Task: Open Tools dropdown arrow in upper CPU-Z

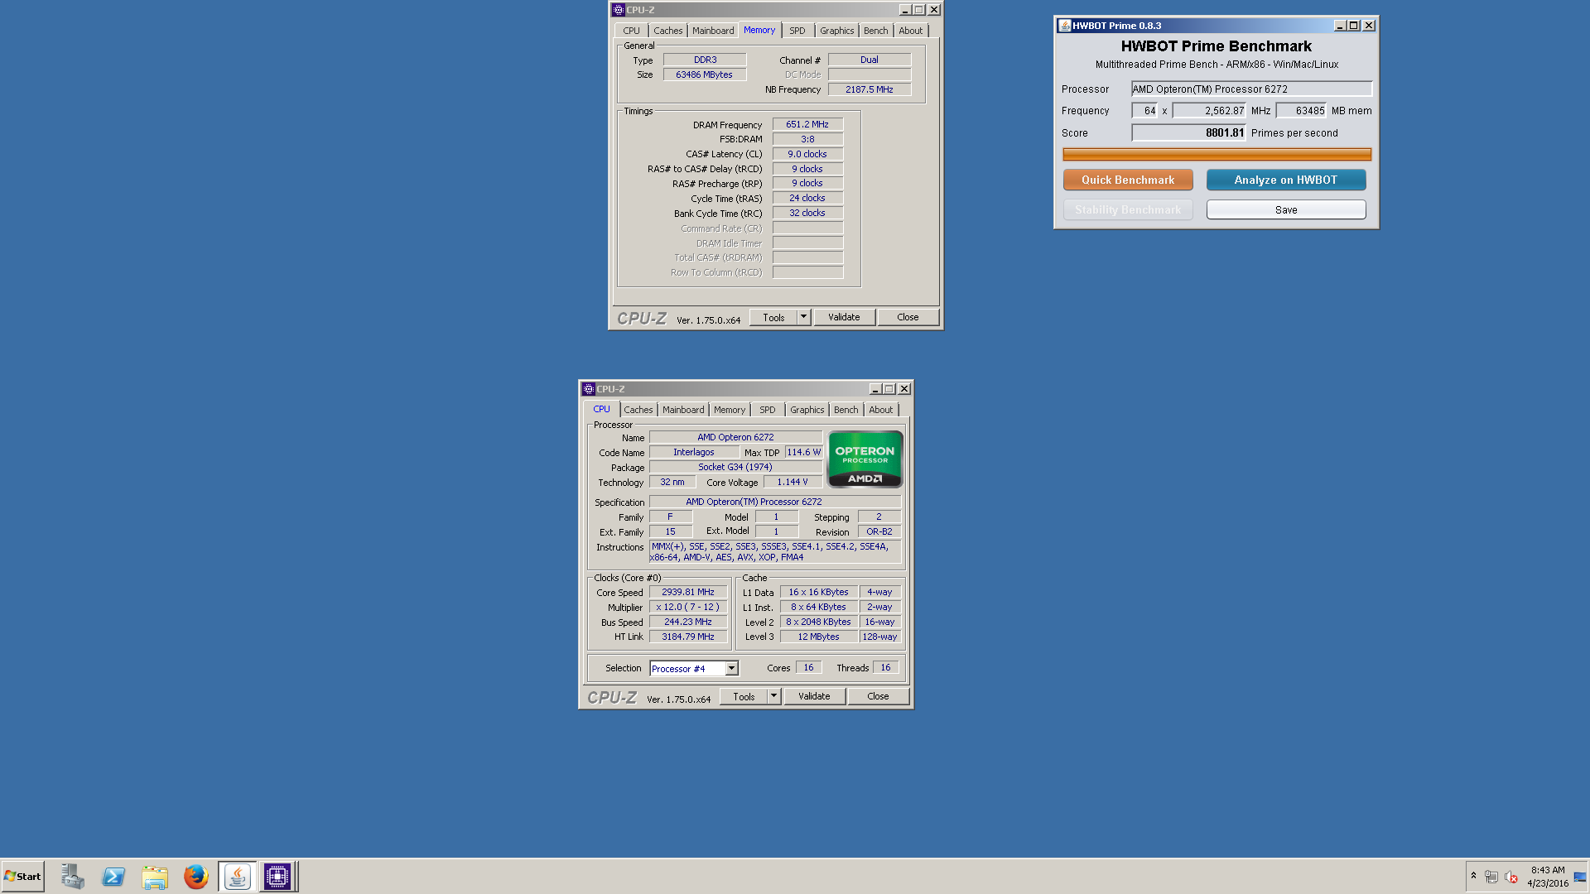Action: [x=803, y=317]
